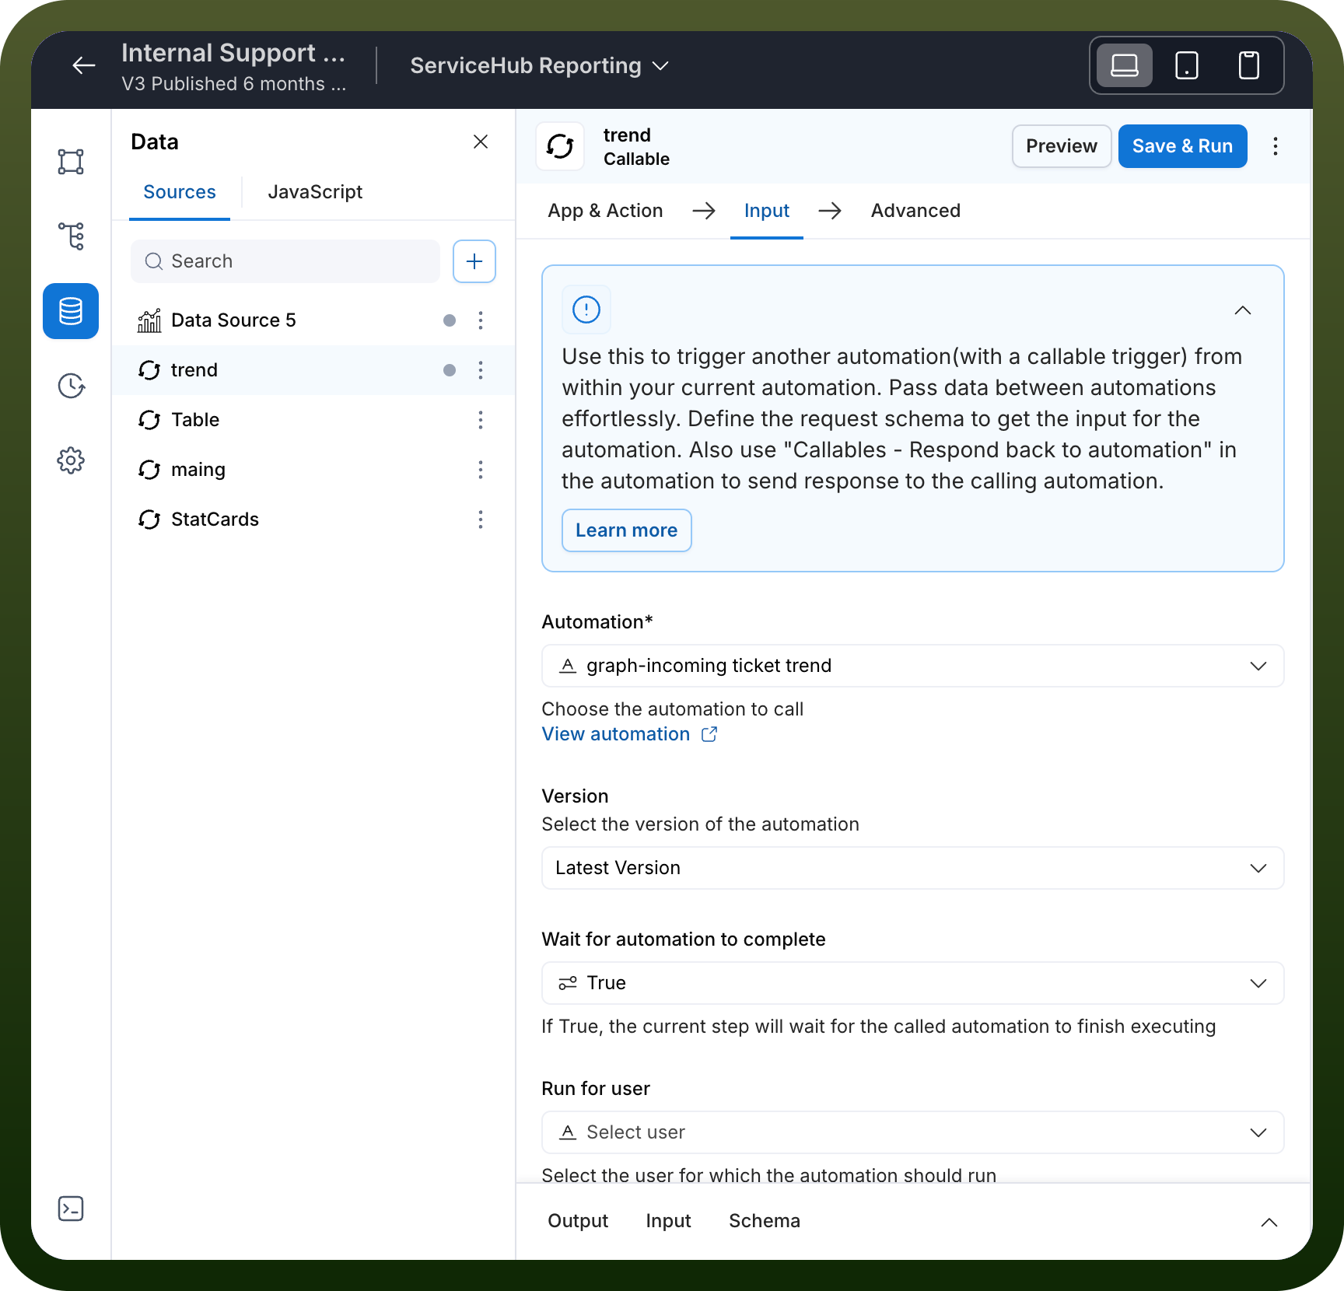
Task: Click status dot on Data Source 5
Action: pos(450,320)
